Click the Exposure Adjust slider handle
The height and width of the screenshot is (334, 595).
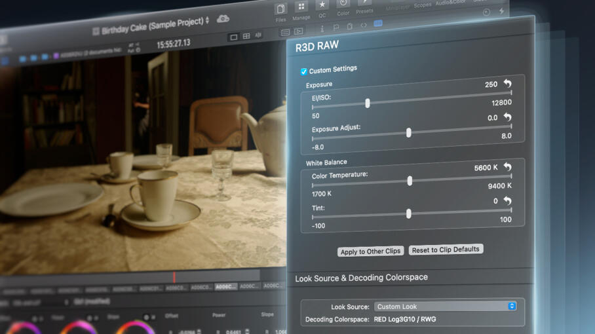[408, 132]
